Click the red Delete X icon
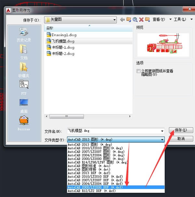This screenshot has height=197, width=195. click(x=141, y=20)
